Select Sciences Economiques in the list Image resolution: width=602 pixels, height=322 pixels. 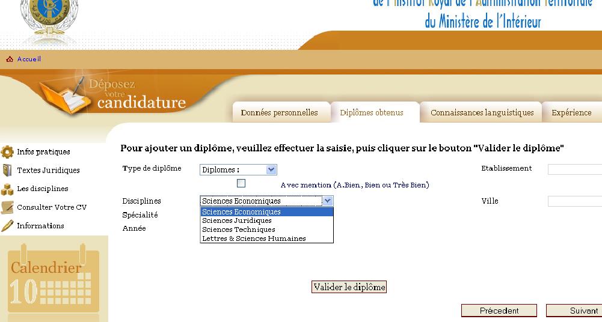click(x=267, y=211)
